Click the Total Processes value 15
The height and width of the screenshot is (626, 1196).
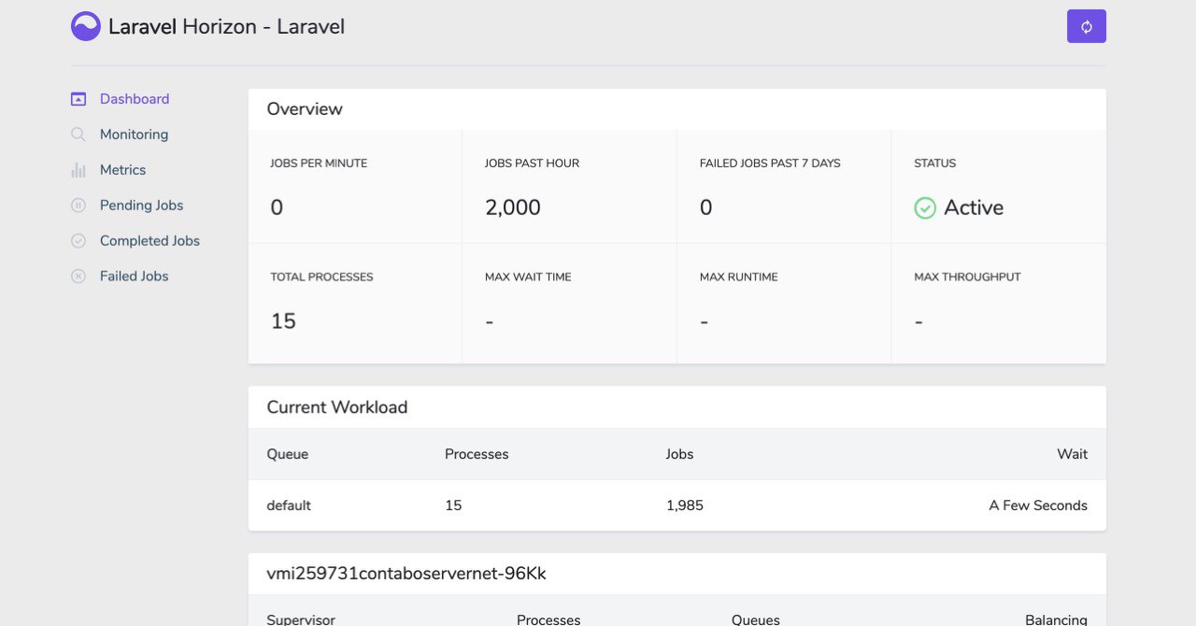point(283,321)
